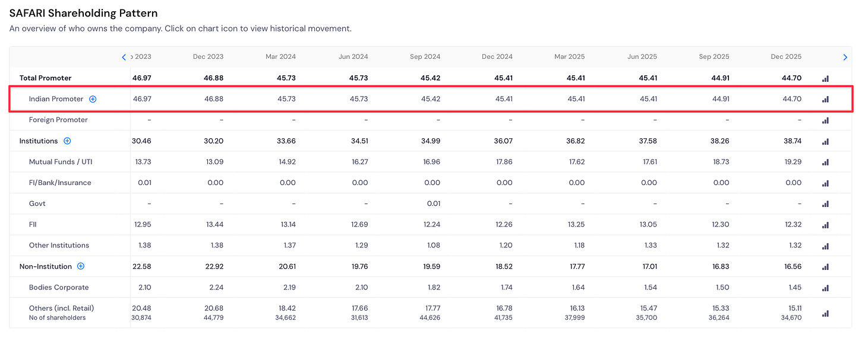Viewport: 865px width, 344px height.
Task: Open chart icon for Other Institutions row
Action: (825, 246)
